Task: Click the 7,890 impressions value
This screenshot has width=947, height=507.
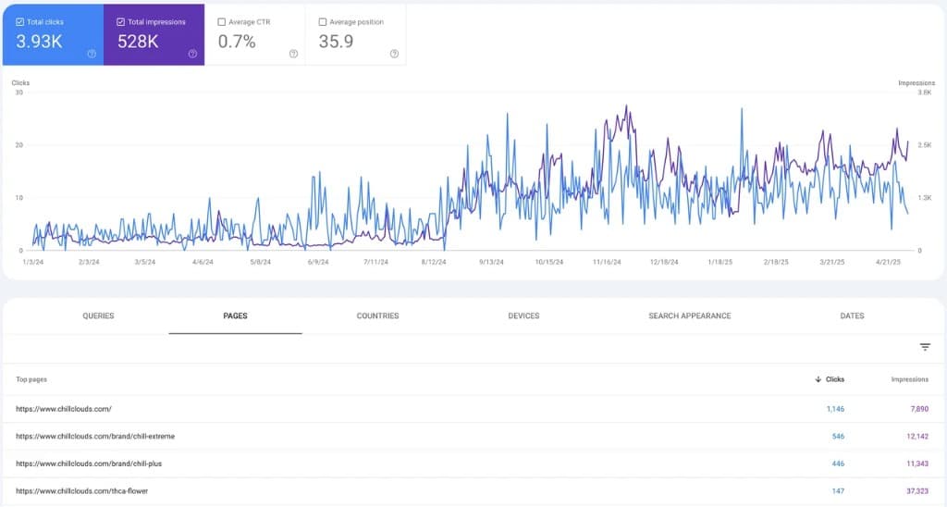Action: point(919,409)
